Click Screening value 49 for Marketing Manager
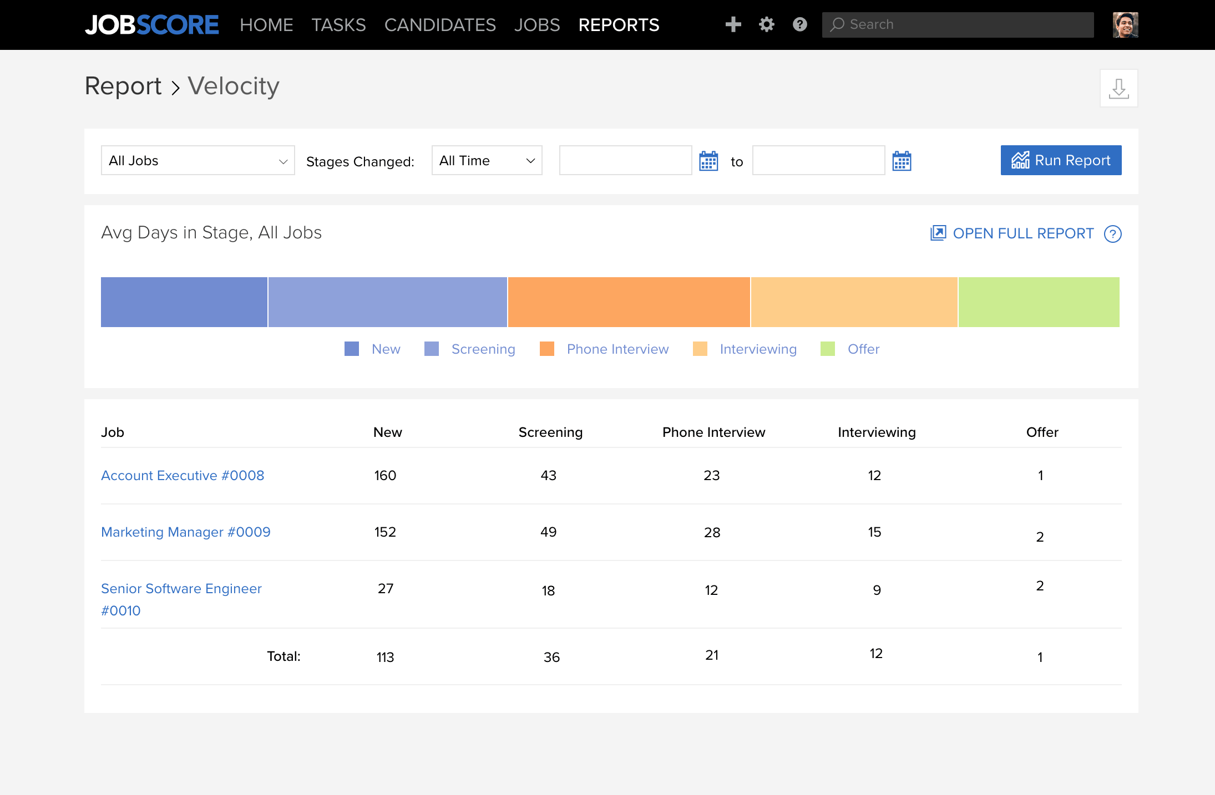The height and width of the screenshot is (795, 1215). point(548,532)
